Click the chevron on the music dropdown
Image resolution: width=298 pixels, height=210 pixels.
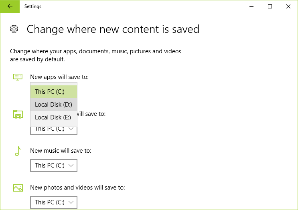click(x=71, y=166)
